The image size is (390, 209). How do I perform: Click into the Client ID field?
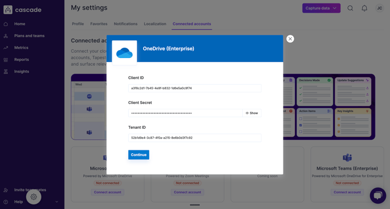195,88
